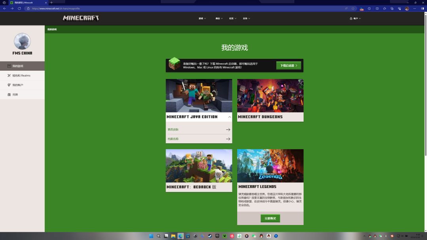
Task: Click arrow next to 档案名称
Action: click(228, 139)
